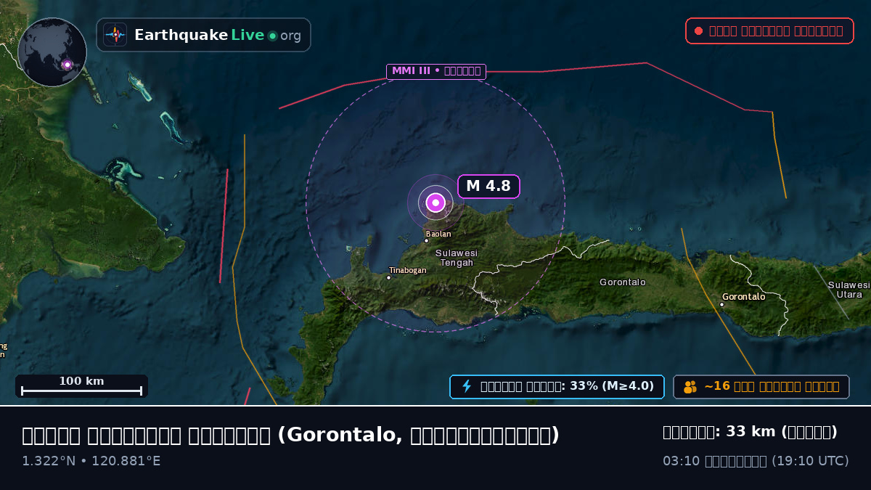Click the green dot before "org"

[x=272, y=36]
